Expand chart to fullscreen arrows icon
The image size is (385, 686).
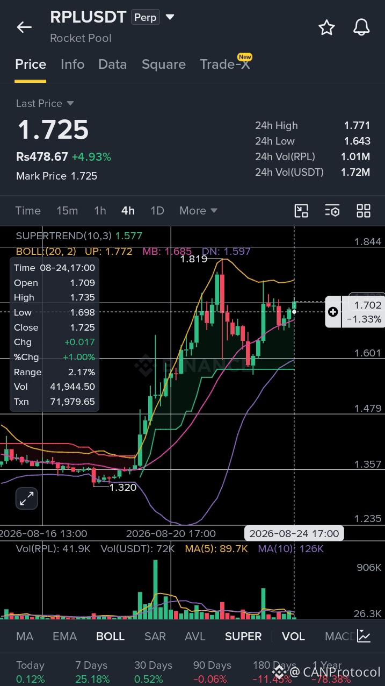(x=27, y=499)
